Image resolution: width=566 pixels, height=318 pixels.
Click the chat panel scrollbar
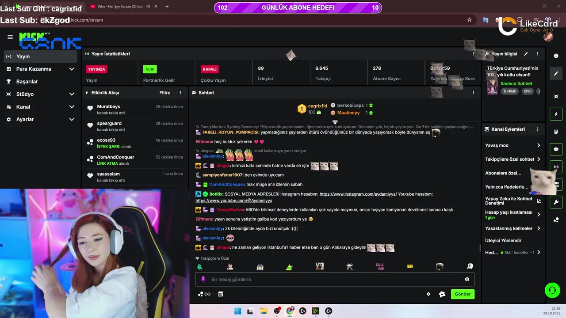(x=480, y=248)
